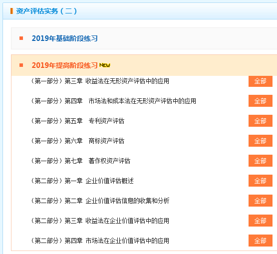
Task: Click orange square icon beside 2019年提高阶段练习
Action: coord(21,65)
